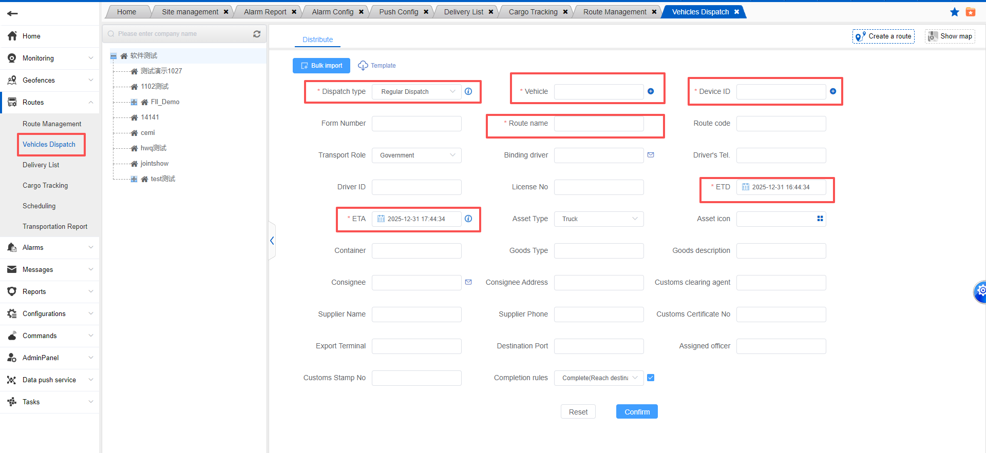This screenshot has height=453, width=986.
Task: Switch to the Cargo Tracking tab
Action: tap(533, 12)
